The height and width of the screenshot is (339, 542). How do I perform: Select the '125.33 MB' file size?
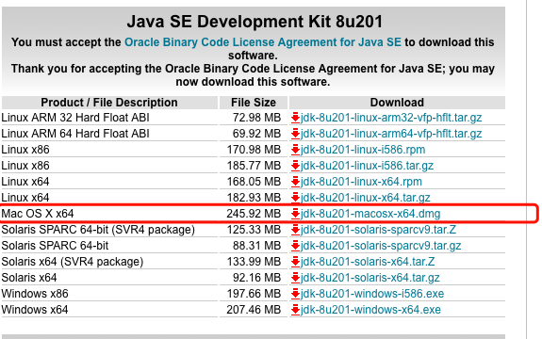[x=254, y=230]
